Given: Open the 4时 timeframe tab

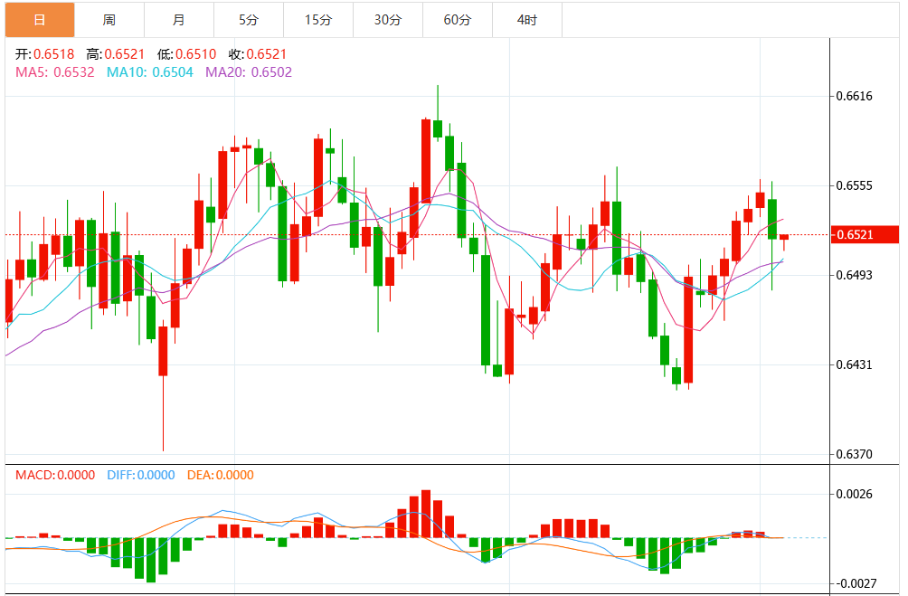Looking at the screenshot, I should pos(527,20).
